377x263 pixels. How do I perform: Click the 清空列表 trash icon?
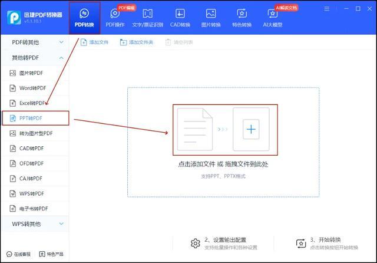point(168,42)
